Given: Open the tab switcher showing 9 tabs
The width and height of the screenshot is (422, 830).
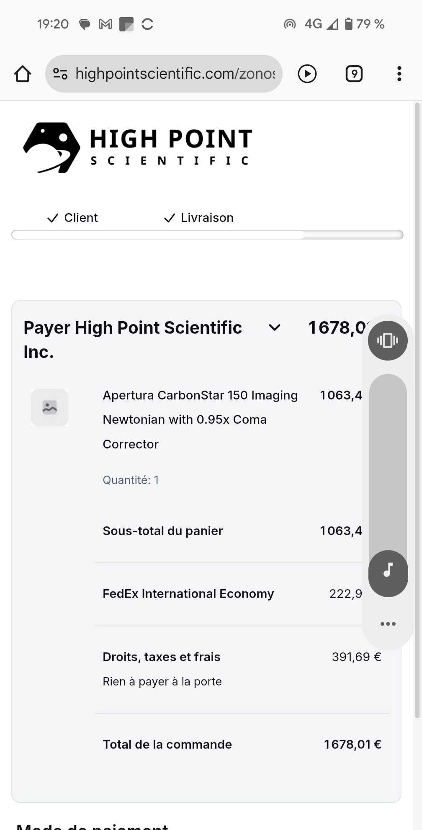Looking at the screenshot, I should 354,74.
